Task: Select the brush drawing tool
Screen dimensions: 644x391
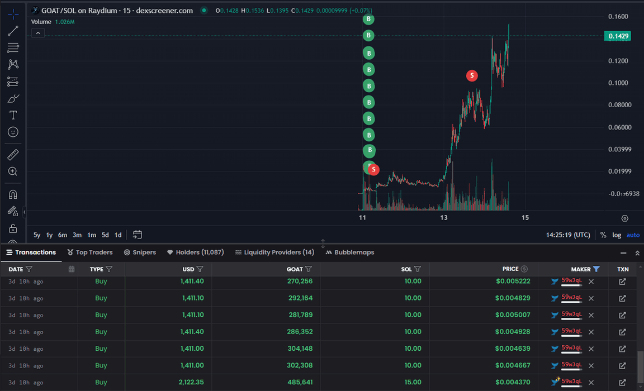Action: point(13,99)
